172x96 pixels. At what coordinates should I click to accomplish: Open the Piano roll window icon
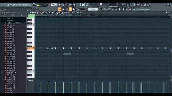coord(105,9)
